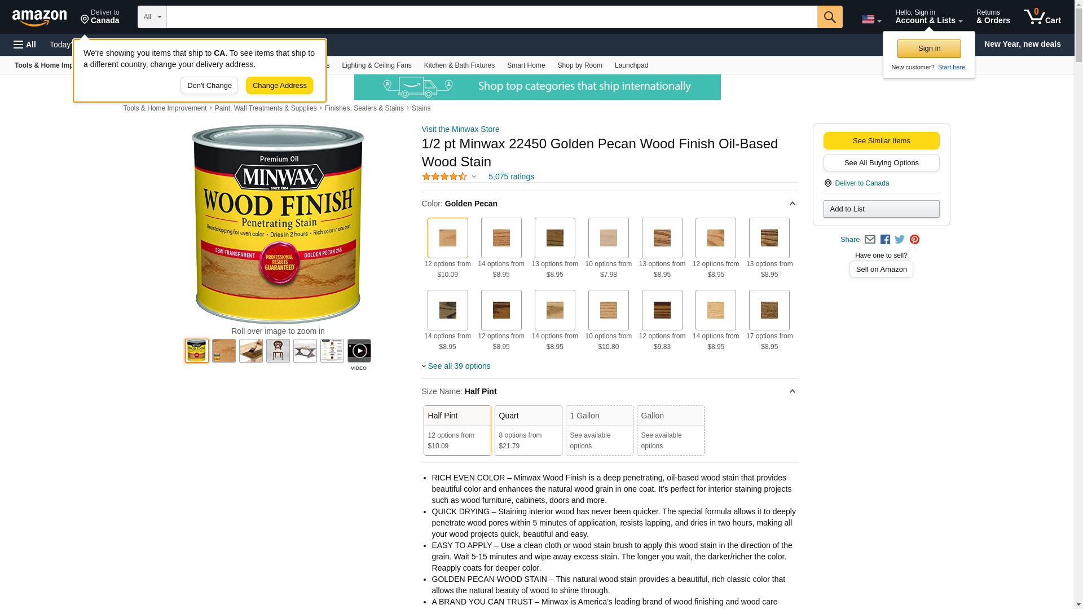Visit the Minwax Store link
The width and height of the screenshot is (1083, 609).
click(x=460, y=129)
